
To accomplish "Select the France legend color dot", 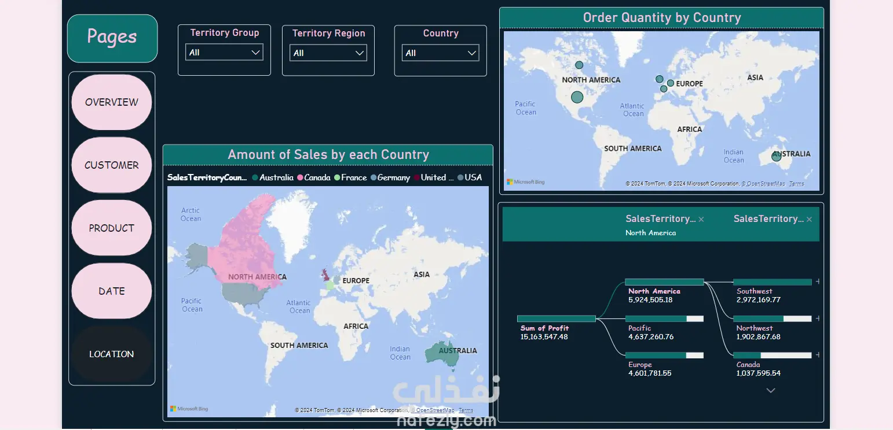I will (x=337, y=178).
